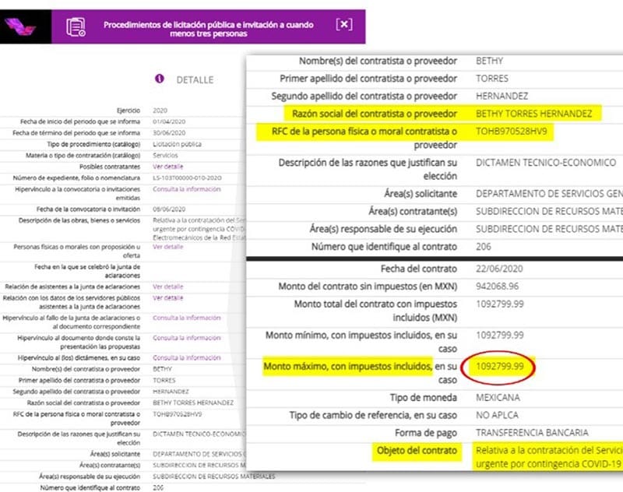
Task: Close the procedimientos de licitación panel
Action: (x=343, y=24)
